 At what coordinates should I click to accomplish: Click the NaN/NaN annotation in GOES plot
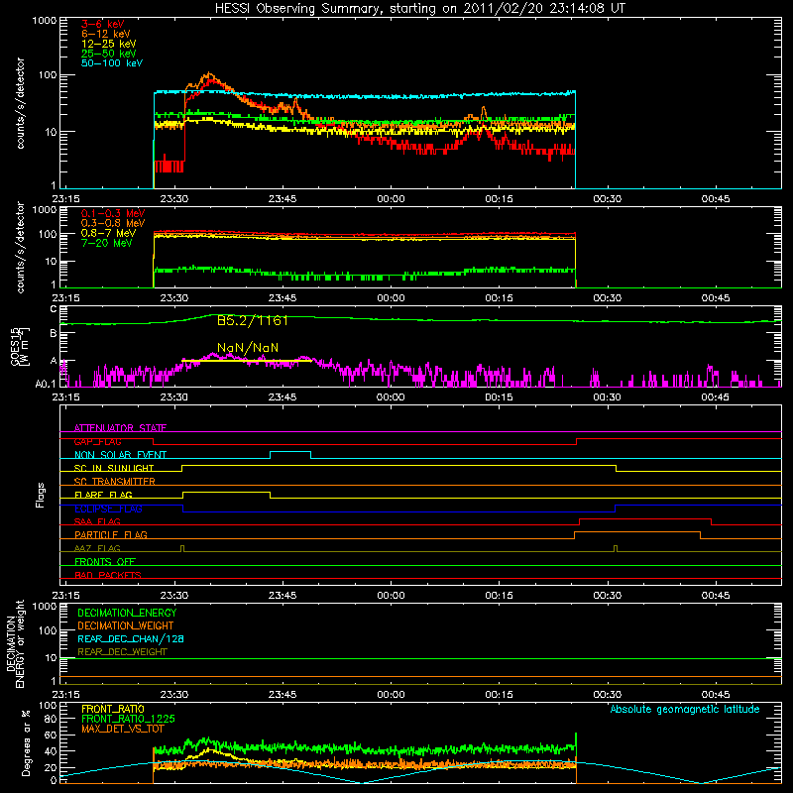click(248, 348)
